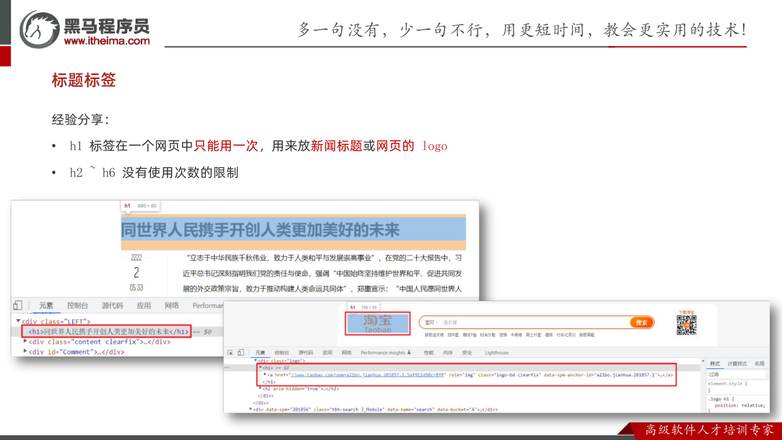Click the element inspect arrow icon in Taobao DevTools

tap(230, 353)
